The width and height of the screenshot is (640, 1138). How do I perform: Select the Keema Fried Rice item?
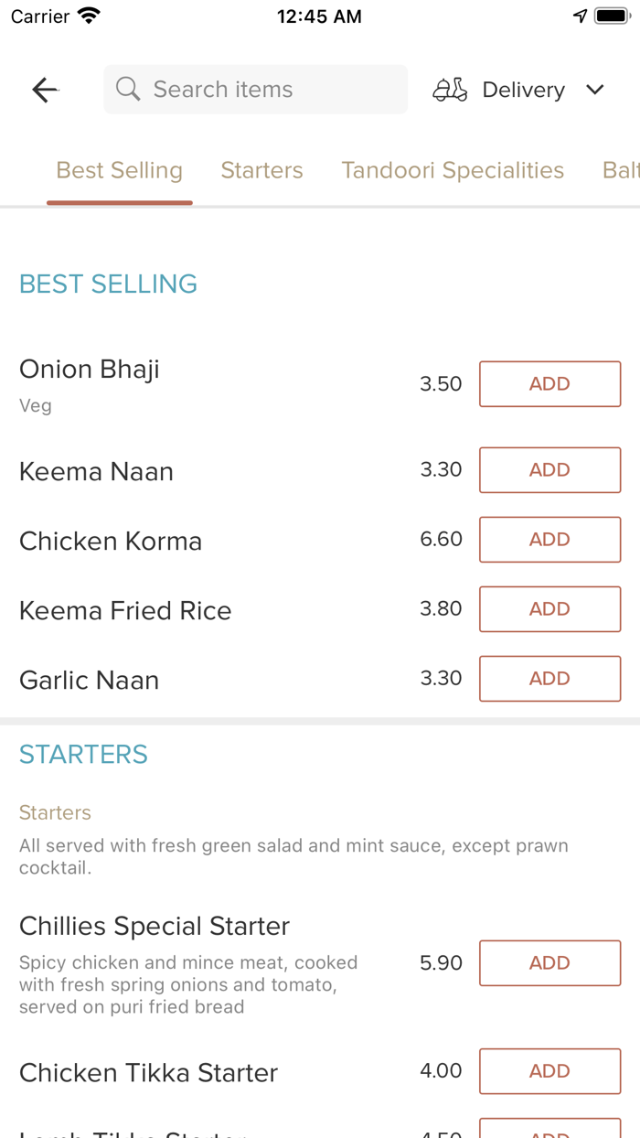(125, 610)
